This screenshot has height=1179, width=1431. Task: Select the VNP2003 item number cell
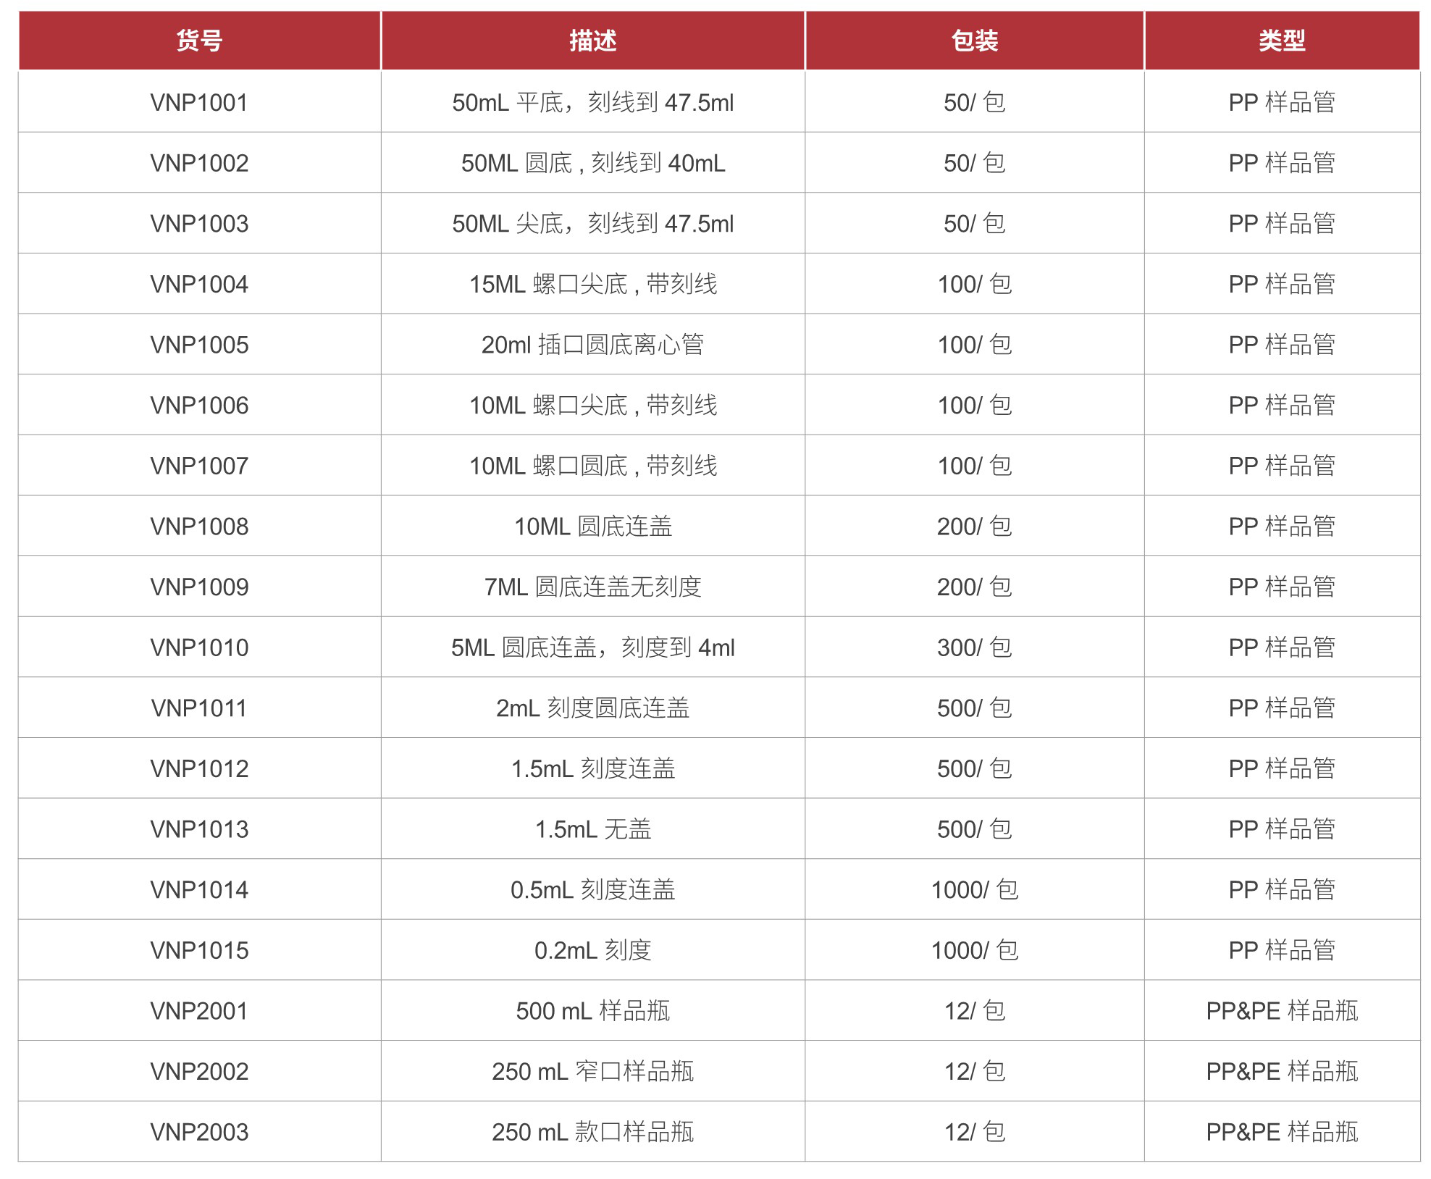click(x=199, y=1132)
